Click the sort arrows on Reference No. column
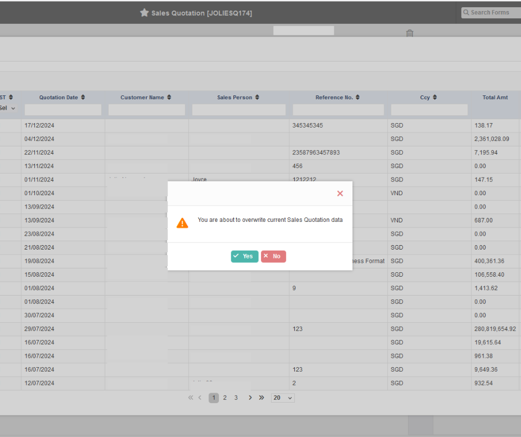The image size is (521, 437). [357, 97]
